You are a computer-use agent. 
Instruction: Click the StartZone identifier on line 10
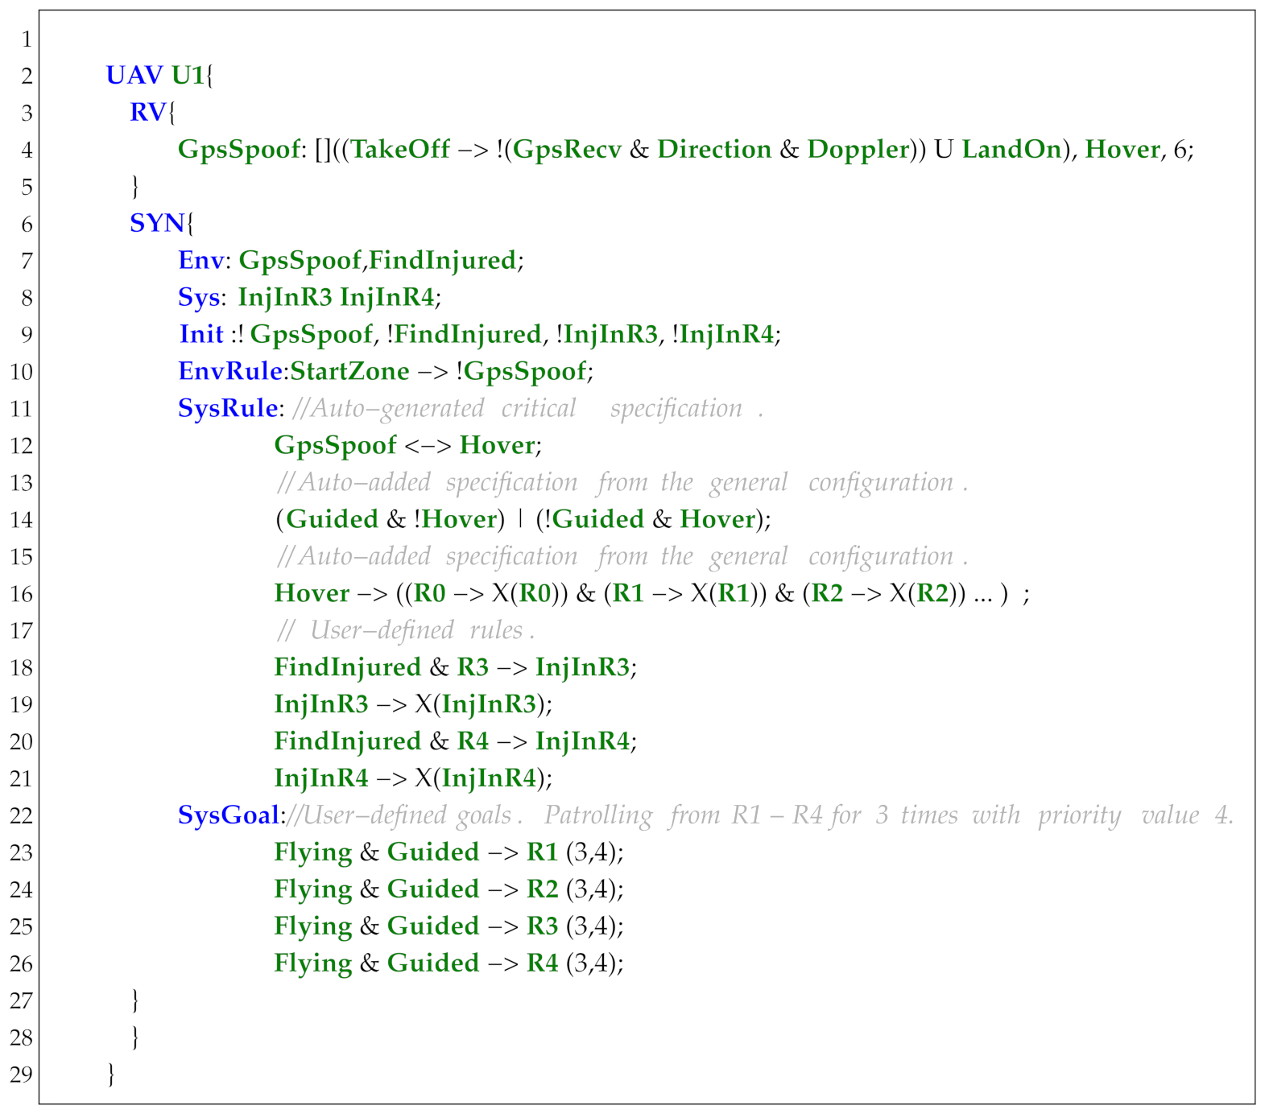(349, 372)
